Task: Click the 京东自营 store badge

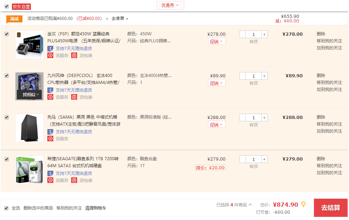Action: pos(21,7)
